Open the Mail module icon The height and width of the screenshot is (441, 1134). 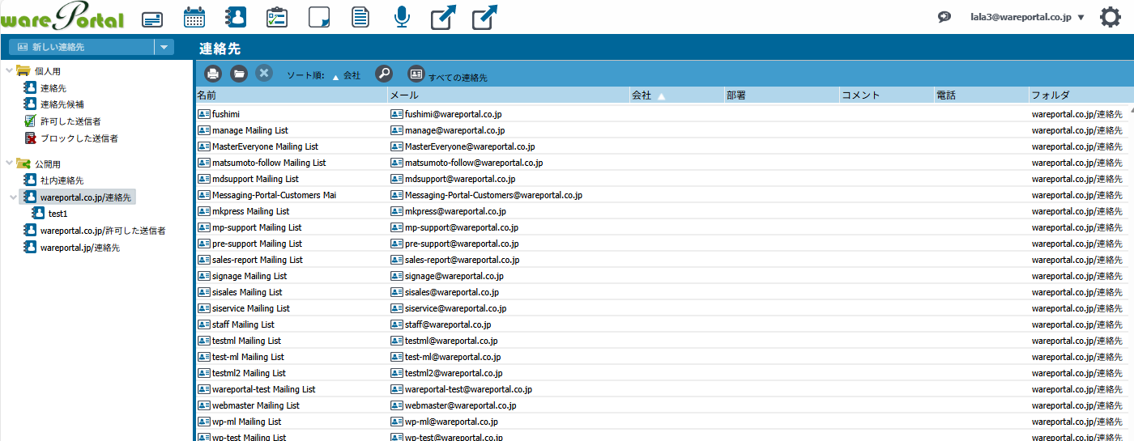click(152, 18)
